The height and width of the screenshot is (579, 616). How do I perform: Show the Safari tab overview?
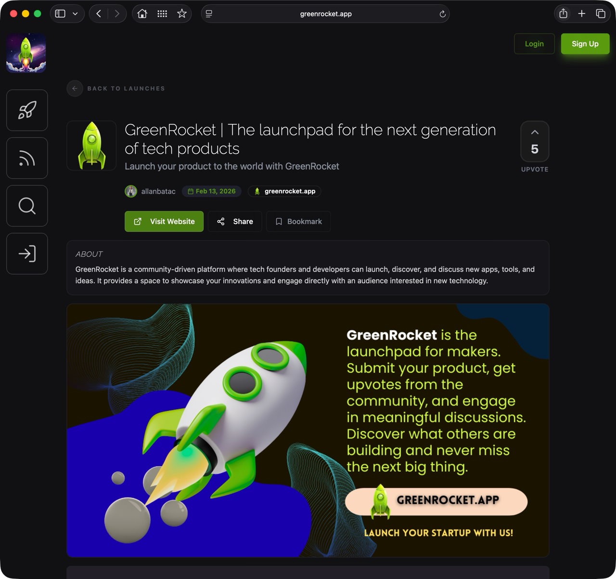click(x=601, y=13)
